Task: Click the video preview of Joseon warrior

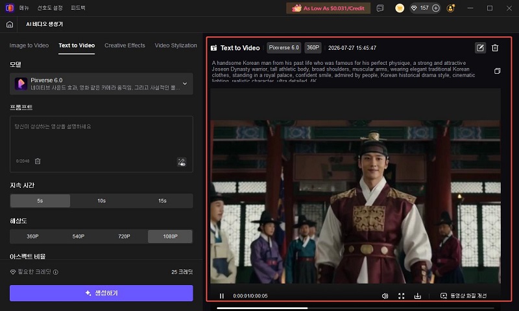Action: click(x=356, y=202)
